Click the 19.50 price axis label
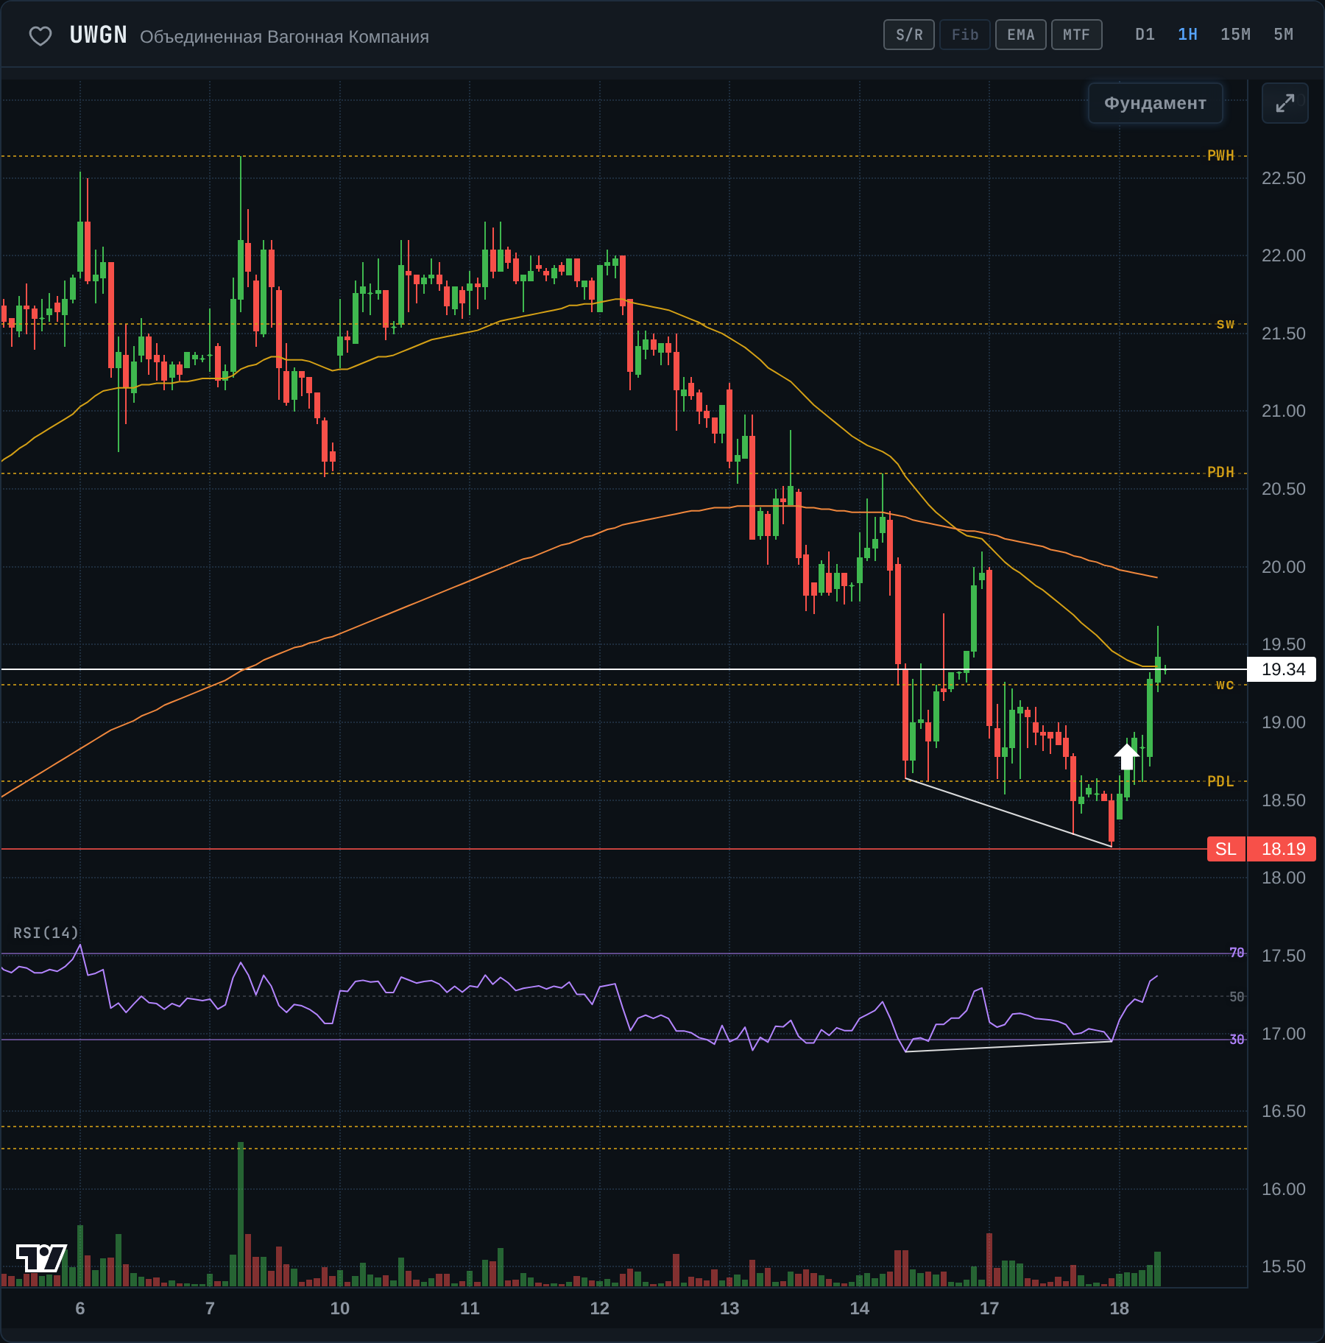Viewport: 1325px width, 1343px height. [x=1284, y=644]
